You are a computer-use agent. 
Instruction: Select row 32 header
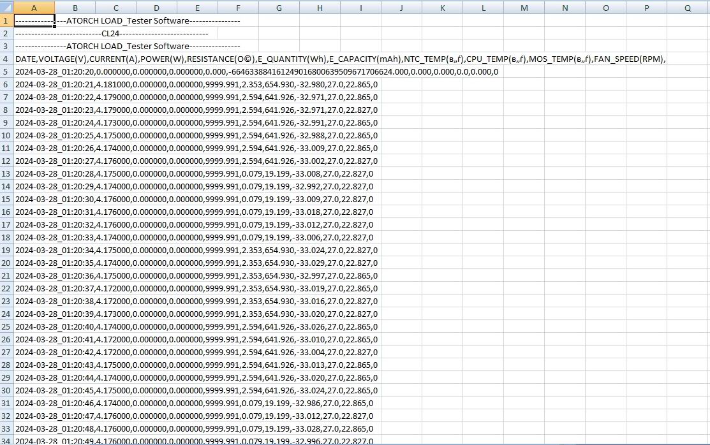pos(6,416)
